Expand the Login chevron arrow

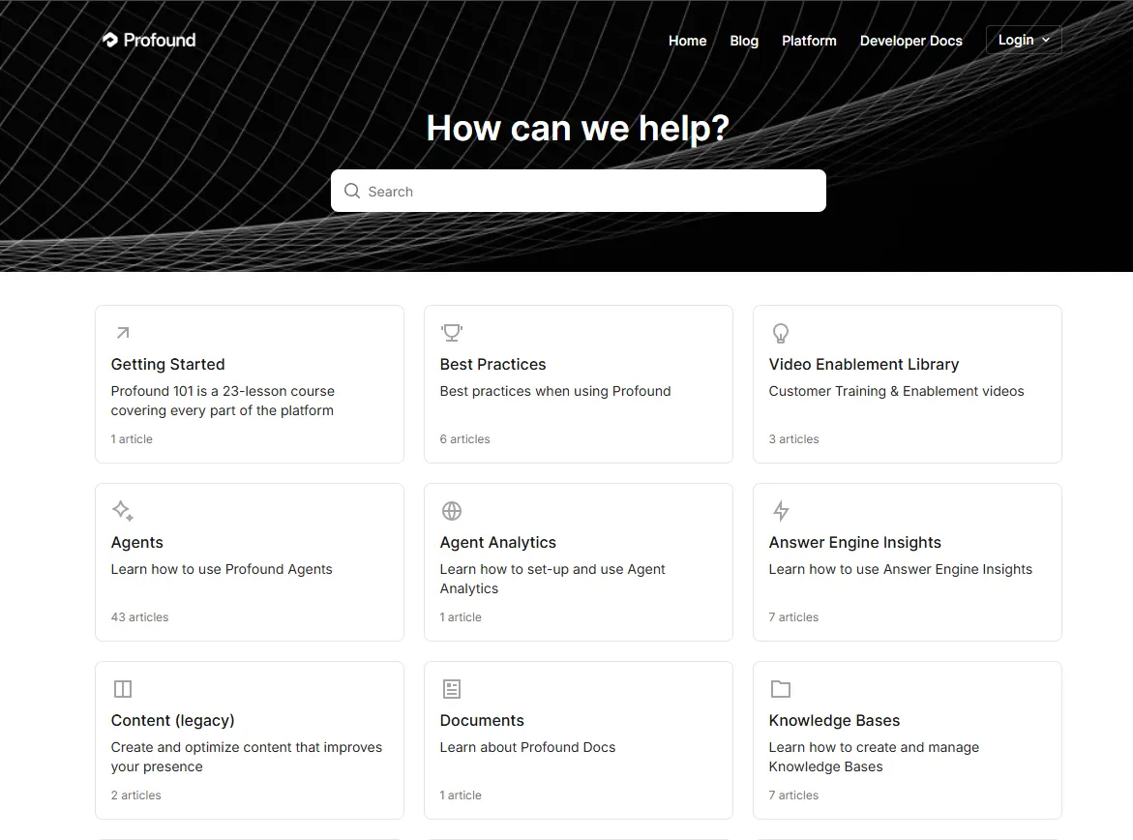pyautogui.click(x=1046, y=41)
